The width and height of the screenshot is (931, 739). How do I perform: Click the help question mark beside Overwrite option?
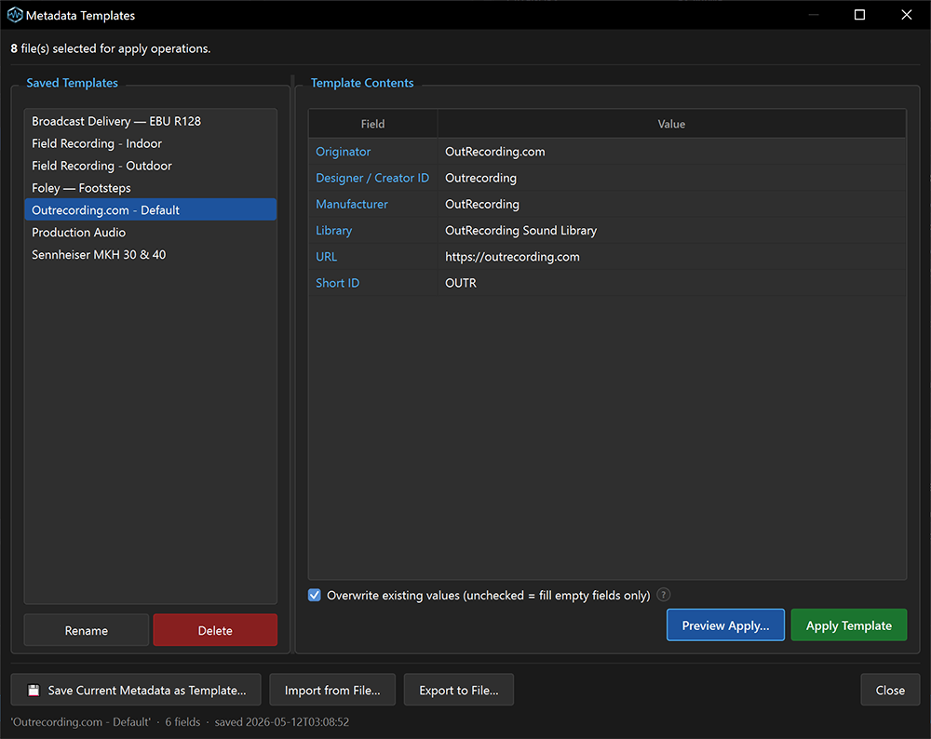tap(664, 595)
